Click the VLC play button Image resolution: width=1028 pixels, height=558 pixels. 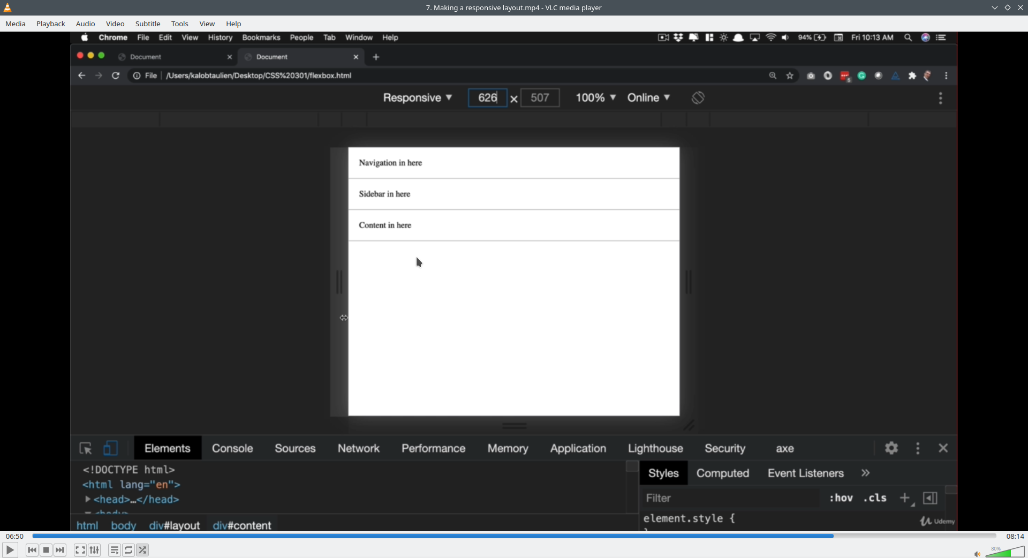[x=10, y=550]
